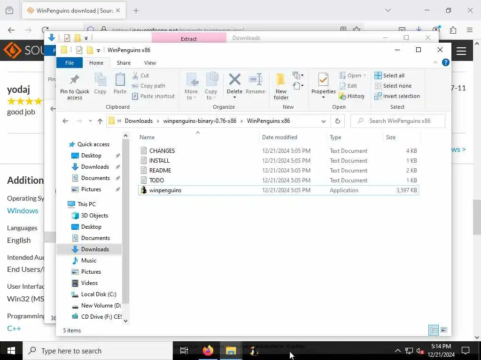481x360 pixels.
Task: Select the winpenguins application file
Action: [278, 190]
